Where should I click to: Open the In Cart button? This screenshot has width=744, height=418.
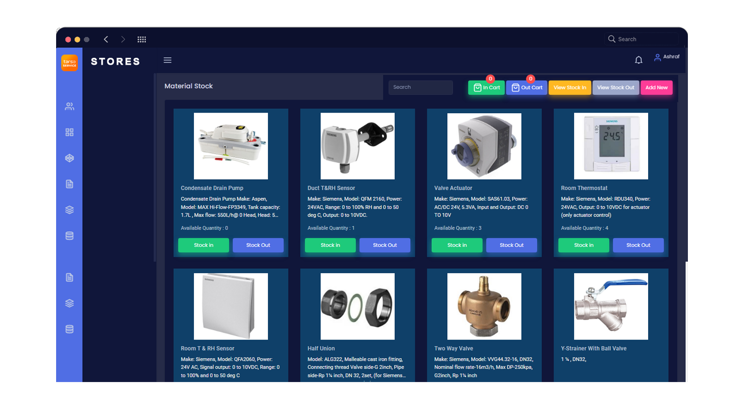tap(486, 88)
